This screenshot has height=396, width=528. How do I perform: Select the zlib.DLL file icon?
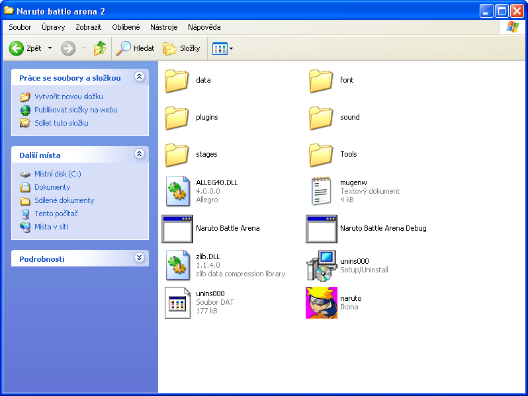coord(177,265)
